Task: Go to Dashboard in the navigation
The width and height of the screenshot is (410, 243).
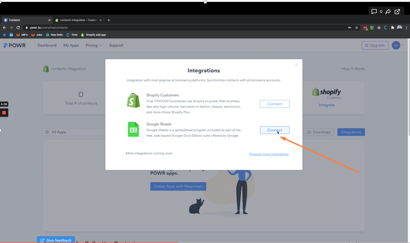Action: tap(47, 45)
